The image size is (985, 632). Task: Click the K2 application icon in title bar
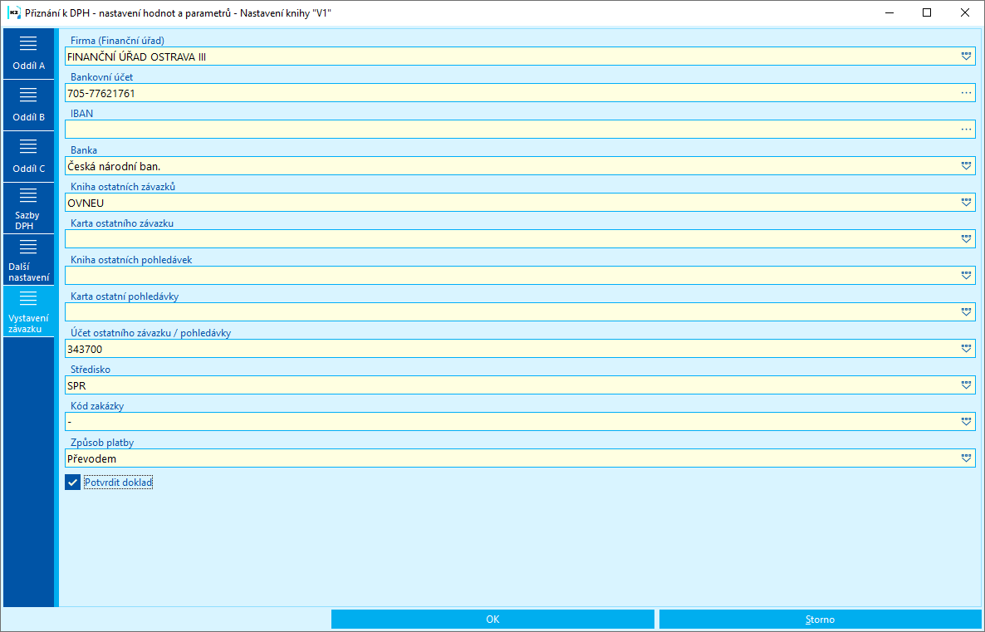tap(14, 12)
